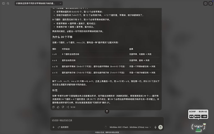The height and width of the screenshot is (134, 214).
Task: Click the pixel pet mascot character
Action: pyautogui.click(x=198, y=127)
